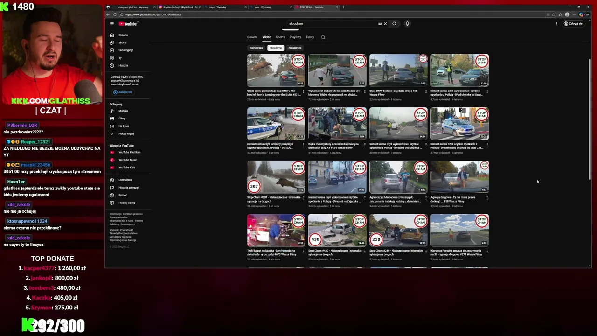
Task: Open Shorts from the sidebar icon
Action: (112, 42)
